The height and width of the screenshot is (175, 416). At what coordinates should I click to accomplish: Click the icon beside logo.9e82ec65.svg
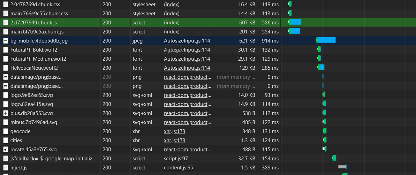[x=6, y=95]
